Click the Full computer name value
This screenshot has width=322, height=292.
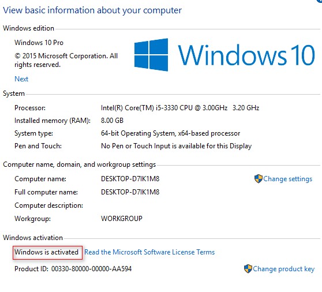[130, 192]
